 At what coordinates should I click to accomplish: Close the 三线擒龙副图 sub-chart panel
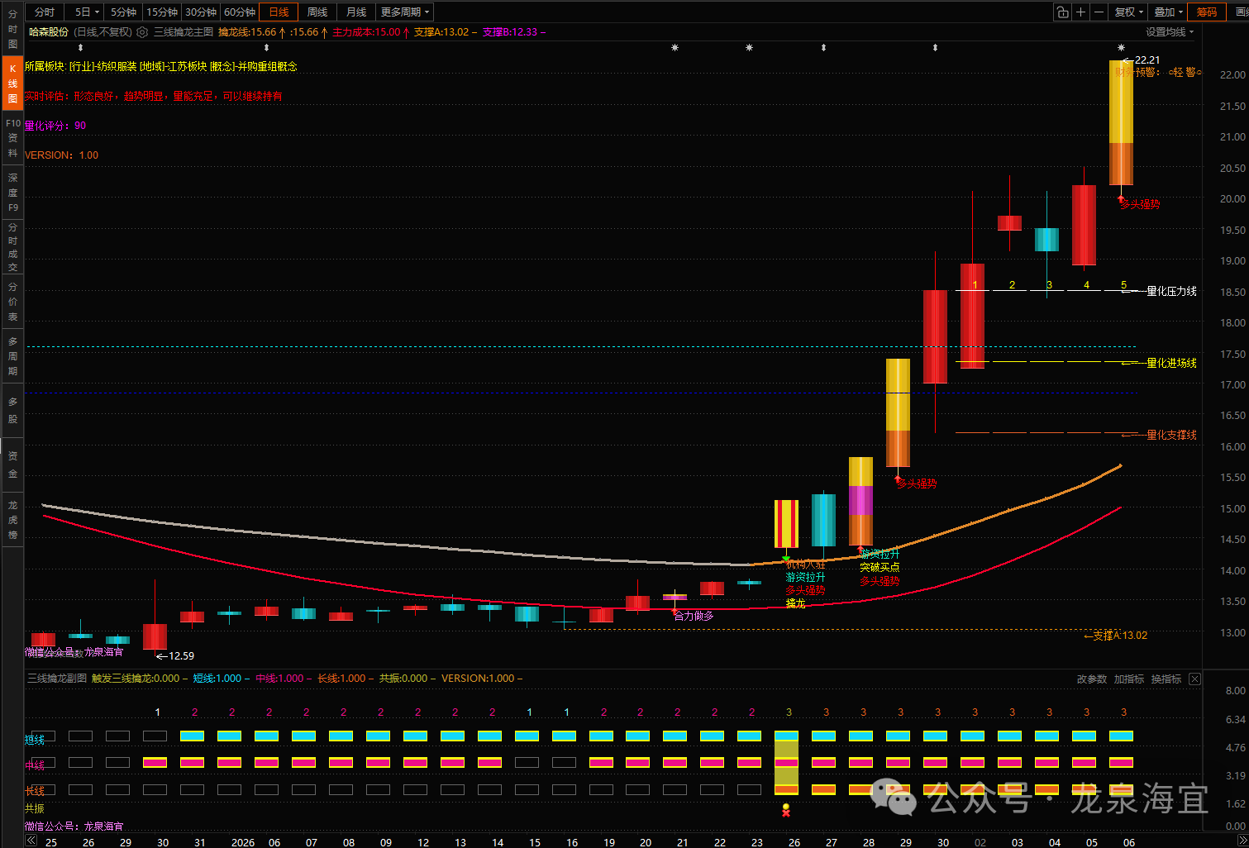click(1194, 679)
